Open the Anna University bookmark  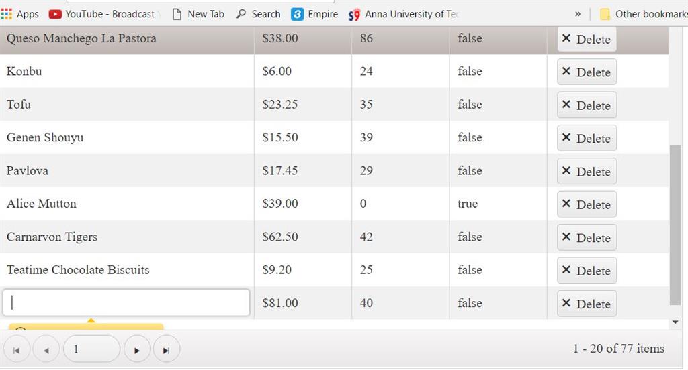click(403, 14)
